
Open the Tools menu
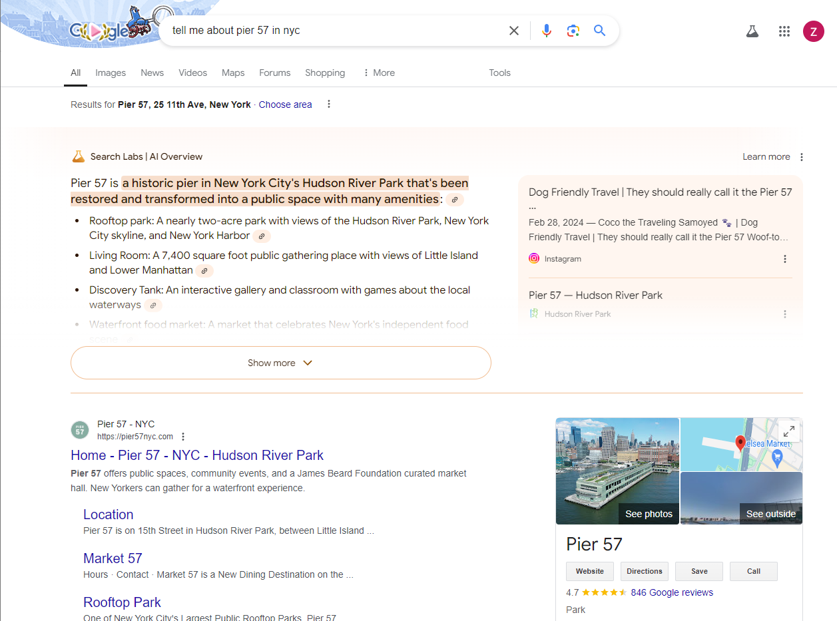click(x=499, y=73)
